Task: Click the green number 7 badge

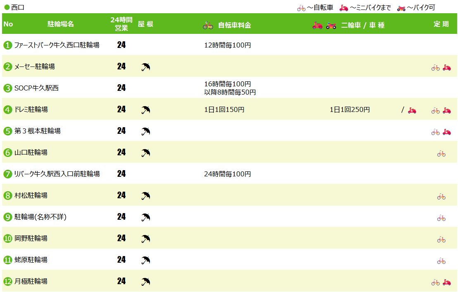Action: point(7,174)
